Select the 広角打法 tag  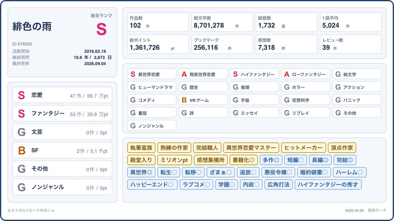pyautogui.click(x=279, y=184)
